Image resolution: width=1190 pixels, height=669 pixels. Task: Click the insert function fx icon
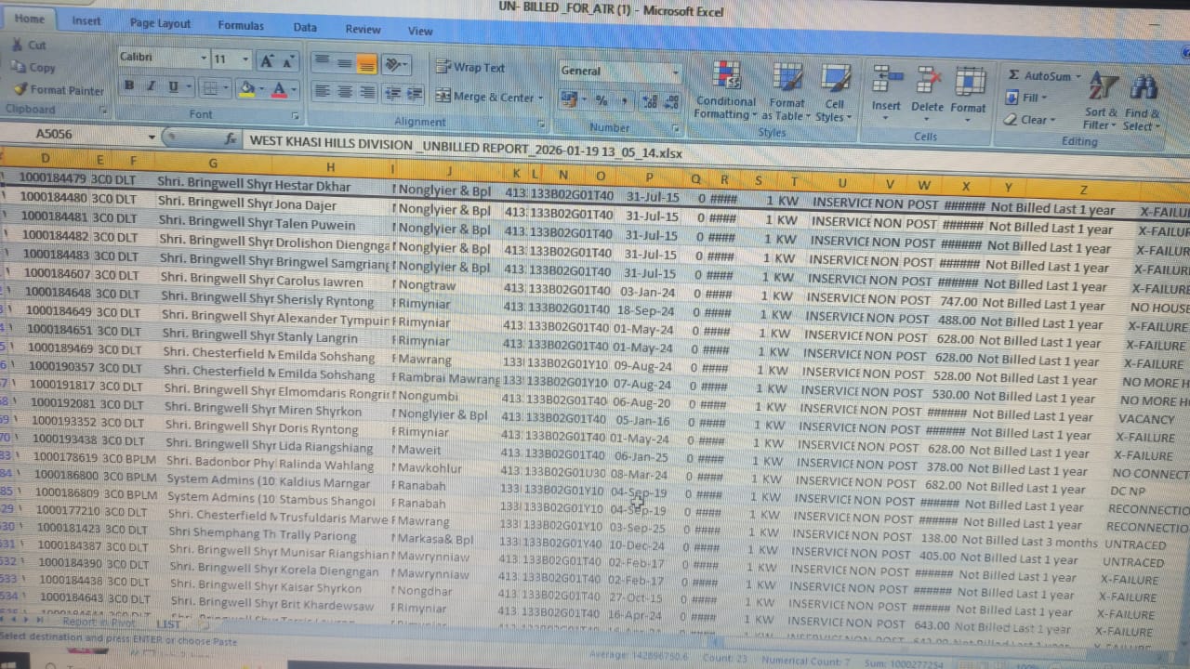click(231, 138)
